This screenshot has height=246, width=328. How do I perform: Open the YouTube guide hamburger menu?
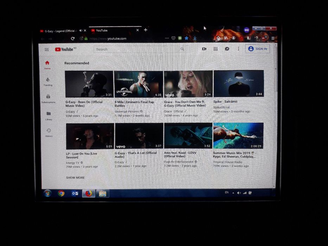[x=47, y=50]
